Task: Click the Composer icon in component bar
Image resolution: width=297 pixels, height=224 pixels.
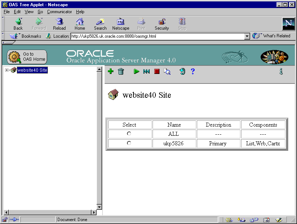Action: pyautogui.click(x=279, y=220)
